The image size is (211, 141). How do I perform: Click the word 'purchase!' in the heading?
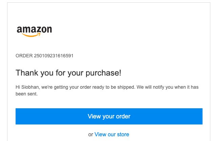click(103, 73)
